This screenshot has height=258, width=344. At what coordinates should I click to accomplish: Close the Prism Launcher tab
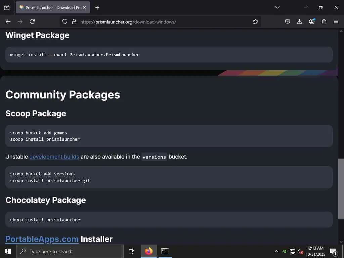click(85, 7)
